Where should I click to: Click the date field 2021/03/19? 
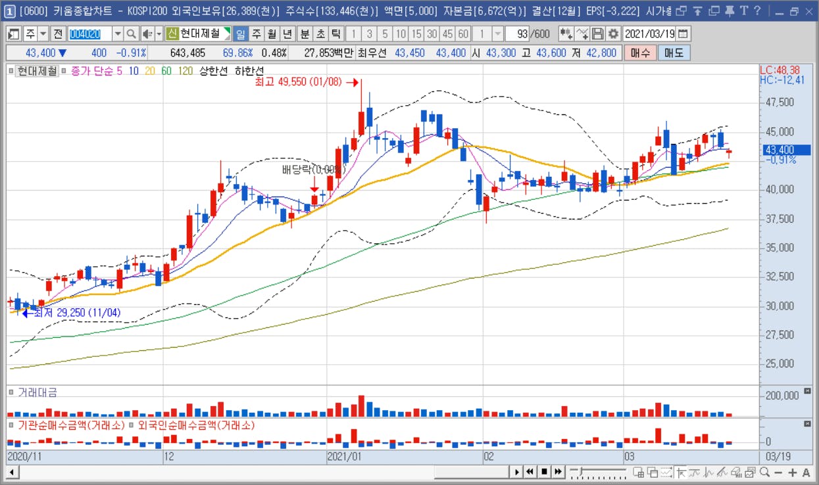(649, 34)
